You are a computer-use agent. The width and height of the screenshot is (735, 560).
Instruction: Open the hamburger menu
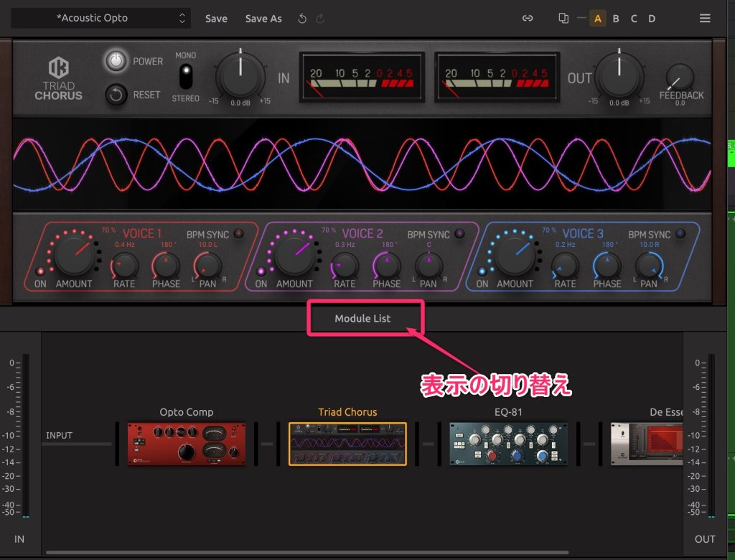(705, 19)
